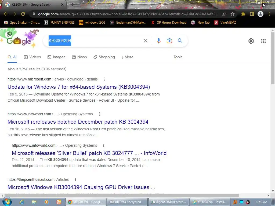Share this page using the address bar icon
This screenshot has height=206, width=275.
[x=224, y=14]
